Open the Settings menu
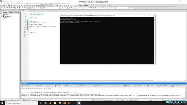The height and width of the screenshot is (105, 187). pos(64,3)
